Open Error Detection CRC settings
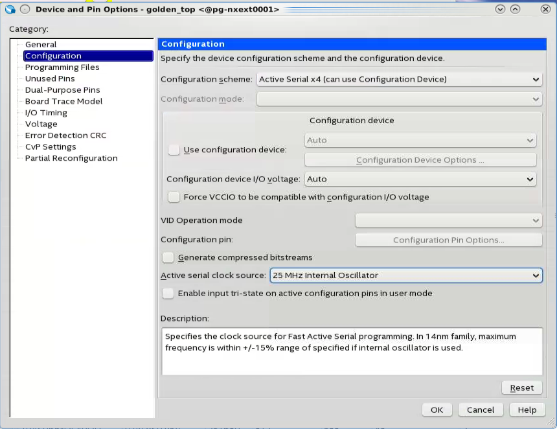The width and height of the screenshot is (557, 429). (65, 135)
